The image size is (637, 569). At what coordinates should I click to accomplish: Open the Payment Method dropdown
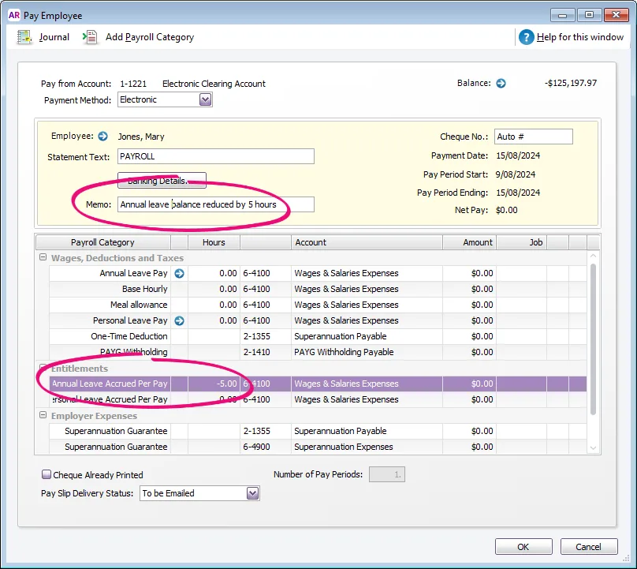tap(205, 99)
